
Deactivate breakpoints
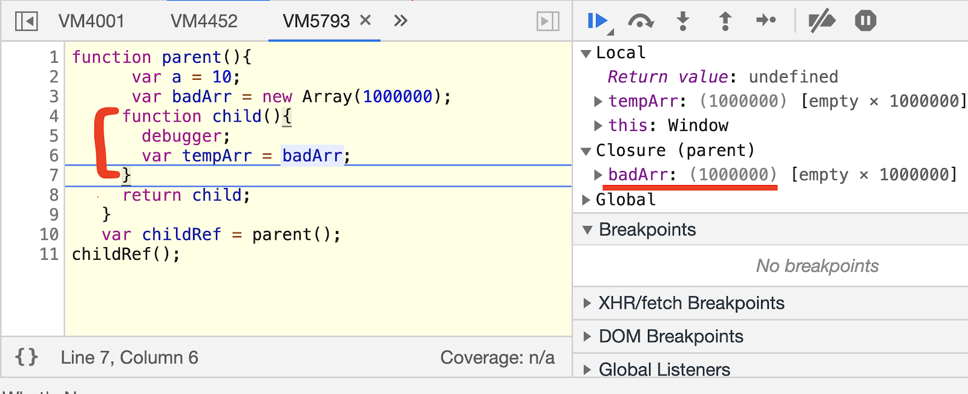822,21
